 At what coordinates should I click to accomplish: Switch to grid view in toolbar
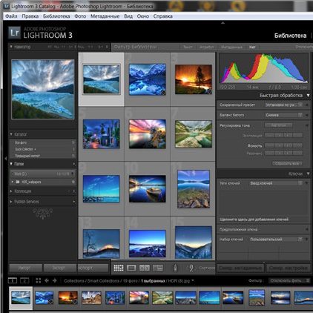tap(119, 268)
